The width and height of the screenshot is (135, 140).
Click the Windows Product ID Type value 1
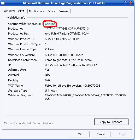coord(46,44)
